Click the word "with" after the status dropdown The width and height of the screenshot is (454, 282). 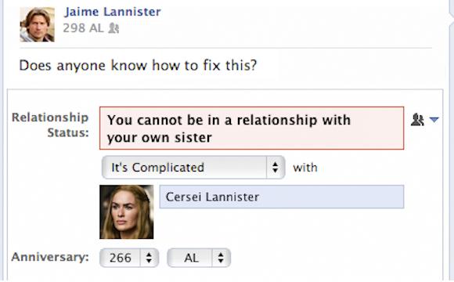tap(305, 168)
